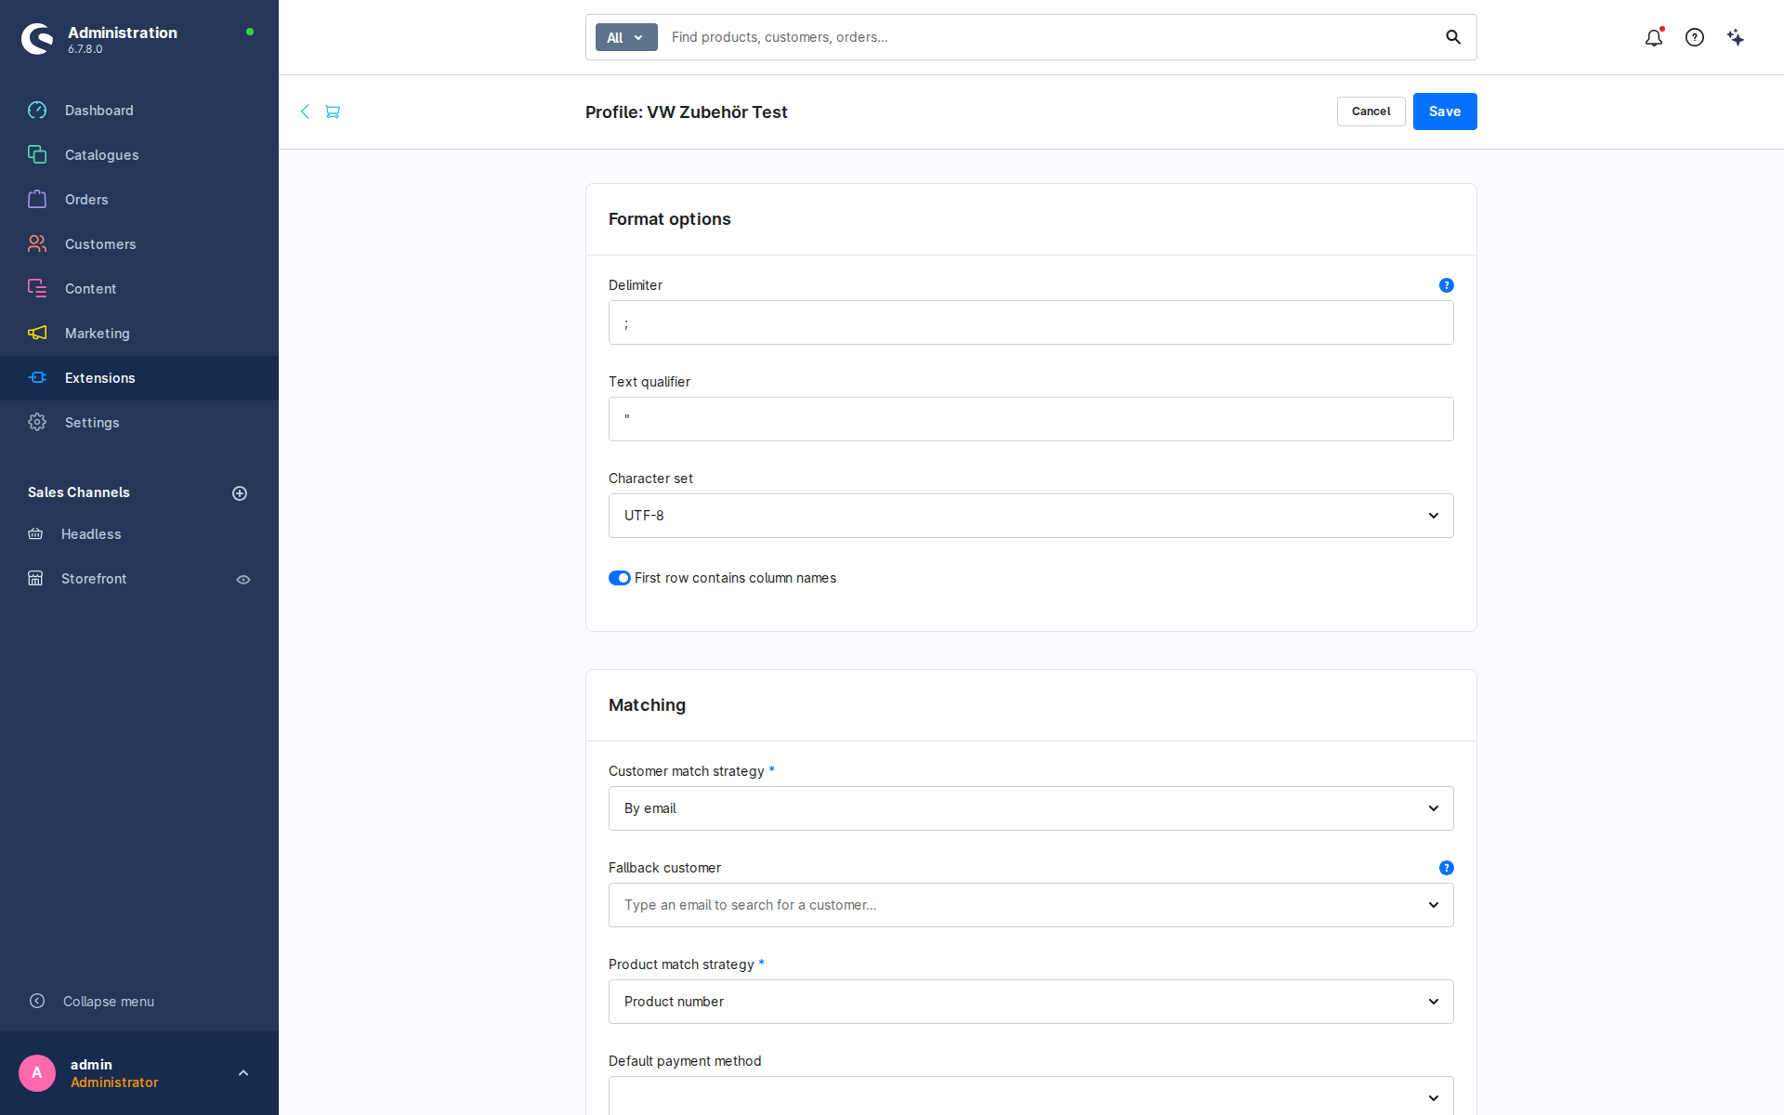The height and width of the screenshot is (1115, 1784).
Task: Show the Delimiter help tooltip icon
Action: [1447, 285]
